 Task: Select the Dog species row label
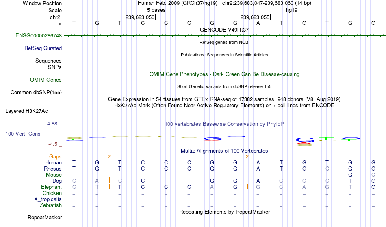click(57, 181)
